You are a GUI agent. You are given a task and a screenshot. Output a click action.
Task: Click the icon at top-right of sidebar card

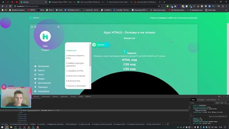coord(59,27)
